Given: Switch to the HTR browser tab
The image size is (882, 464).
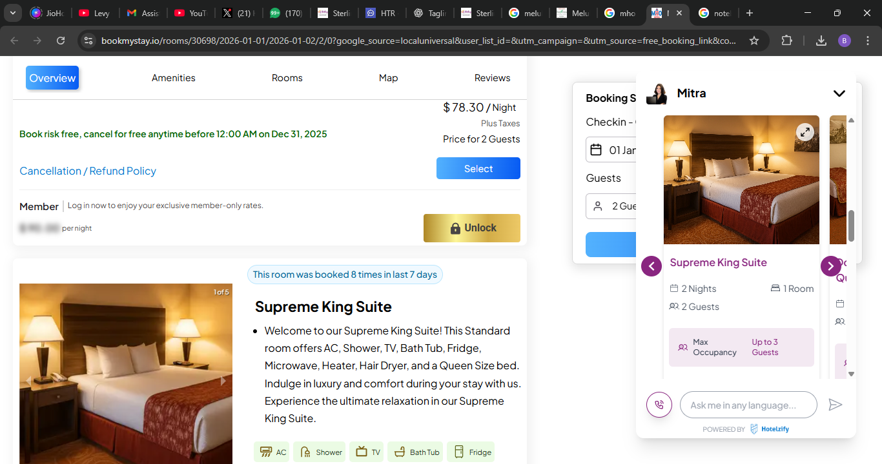Looking at the screenshot, I should click(x=381, y=13).
